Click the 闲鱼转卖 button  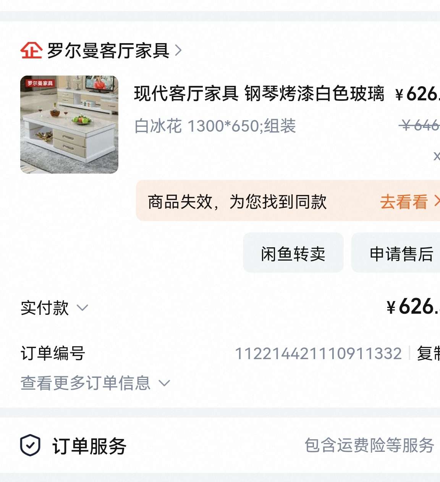click(x=293, y=253)
